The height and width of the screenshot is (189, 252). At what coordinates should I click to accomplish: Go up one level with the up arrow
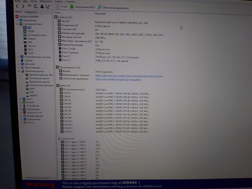coord(29,6)
